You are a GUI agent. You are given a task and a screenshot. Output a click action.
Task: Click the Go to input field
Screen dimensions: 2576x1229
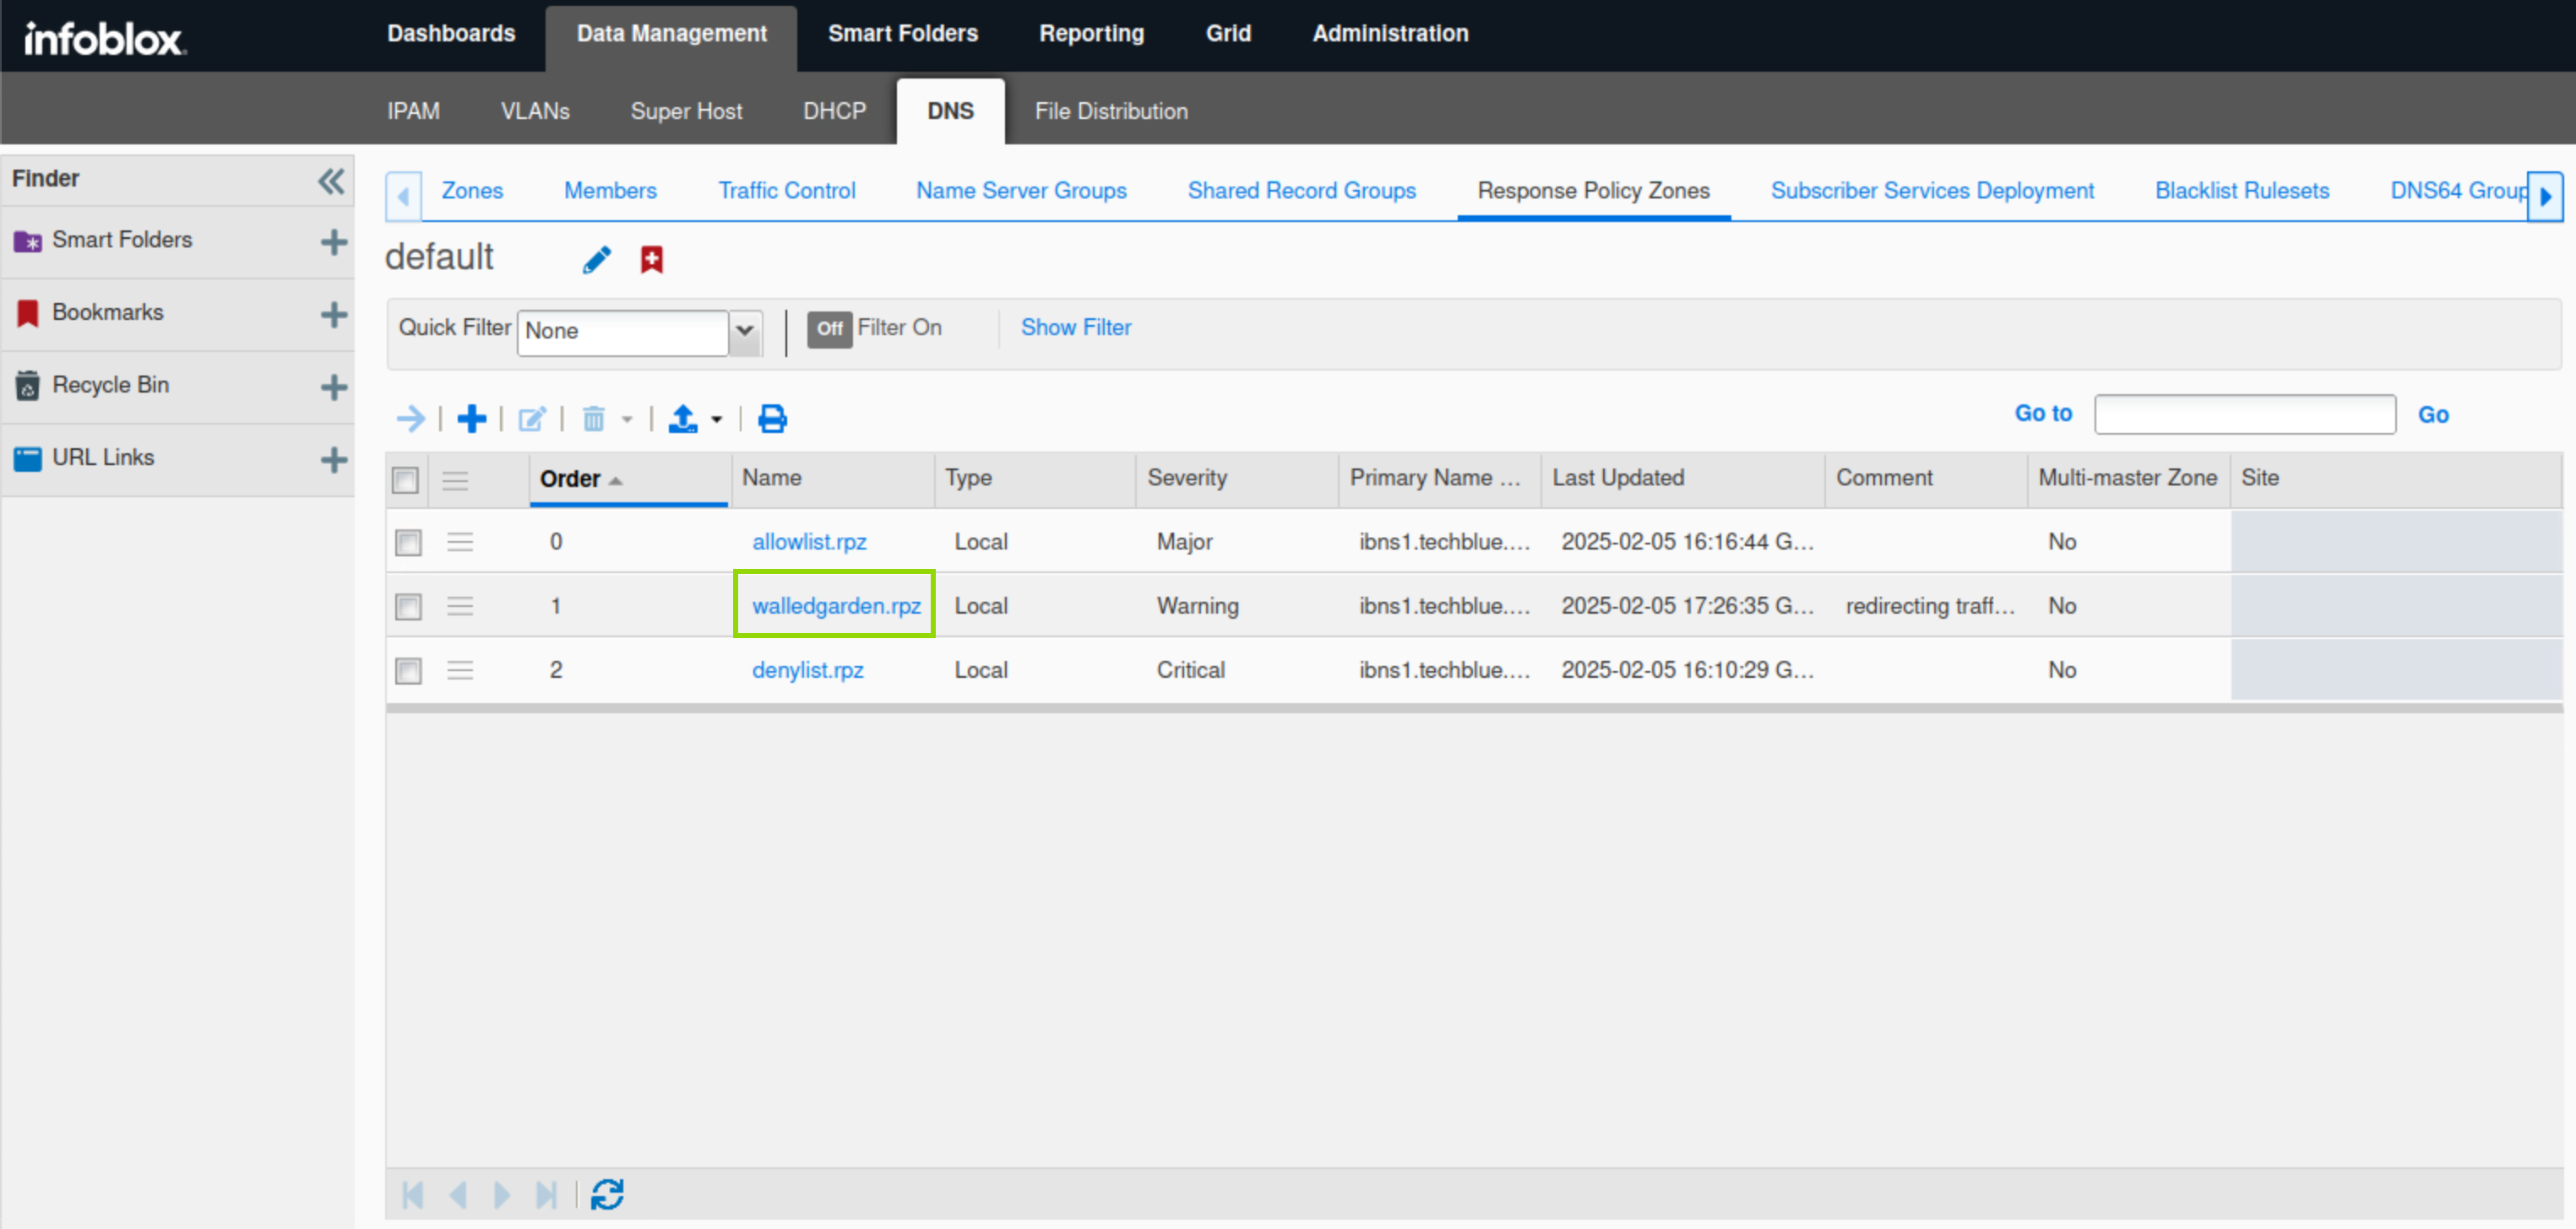point(2244,414)
